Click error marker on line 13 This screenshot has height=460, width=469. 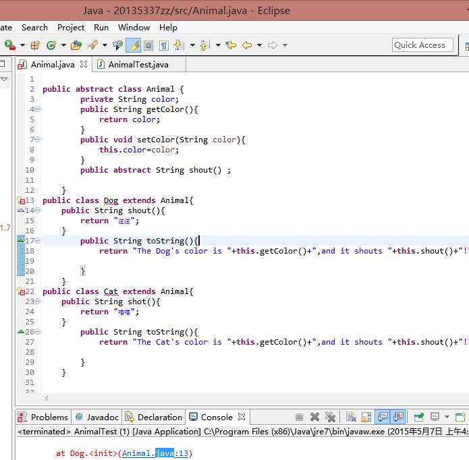[21, 200]
